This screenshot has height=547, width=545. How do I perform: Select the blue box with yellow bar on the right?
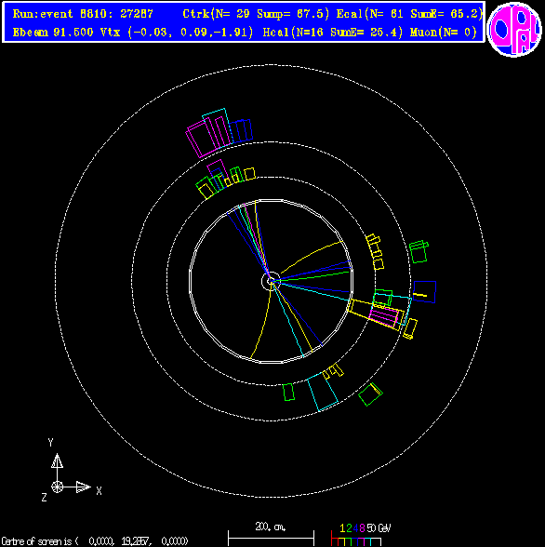[x=424, y=292]
